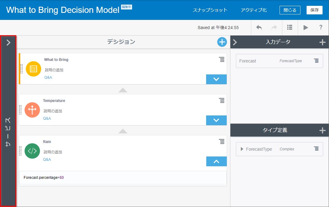
Task: Click the Rain decision expression icon
Action: tap(32, 151)
